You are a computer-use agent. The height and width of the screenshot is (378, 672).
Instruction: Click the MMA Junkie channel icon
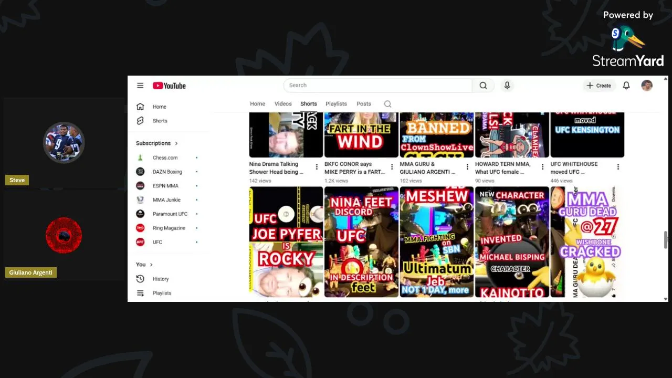click(x=140, y=200)
